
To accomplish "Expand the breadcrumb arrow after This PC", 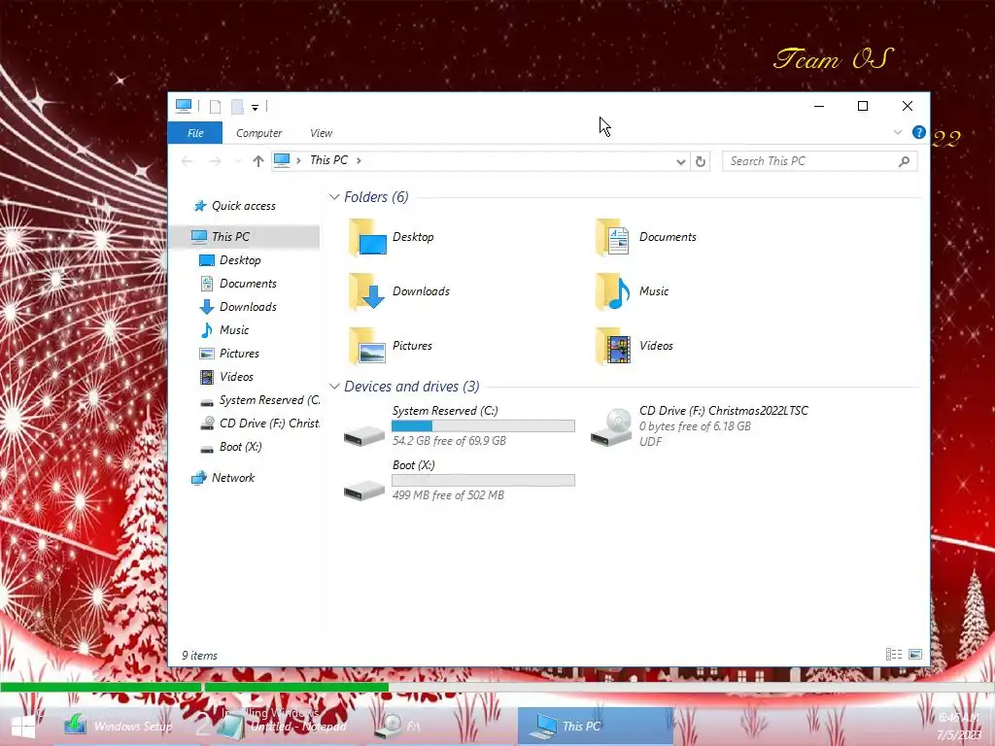I will [359, 160].
